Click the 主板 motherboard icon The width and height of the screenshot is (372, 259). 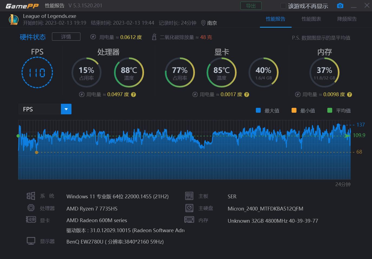[189, 196]
